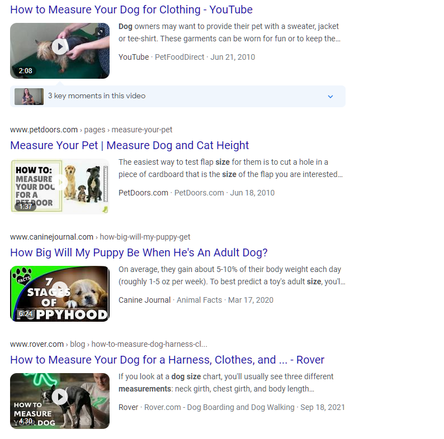The image size is (444, 439).
Task: Click the 6:24 duration on puppyhood thumbnail
Action: (x=25, y=314)
